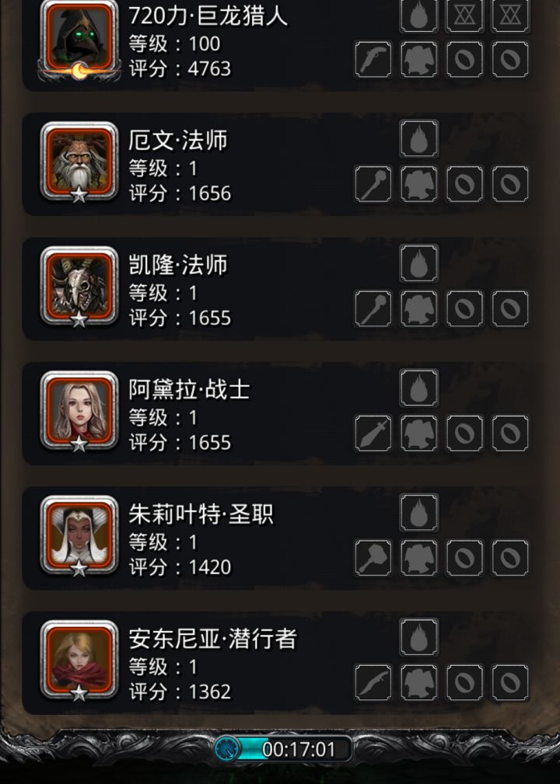Image resolution: width=560 pixels, height=784 pixels.
Task: Select the flame rune slot of 巨龙猎人
Action: [419, 15]
